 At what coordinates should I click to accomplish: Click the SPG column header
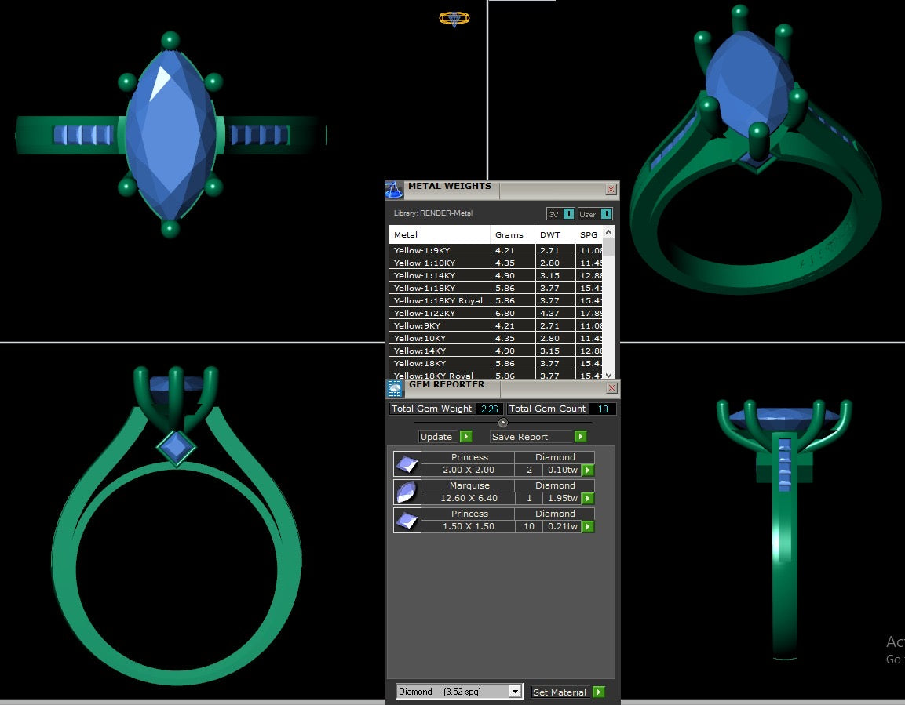(x=589, y=234)
